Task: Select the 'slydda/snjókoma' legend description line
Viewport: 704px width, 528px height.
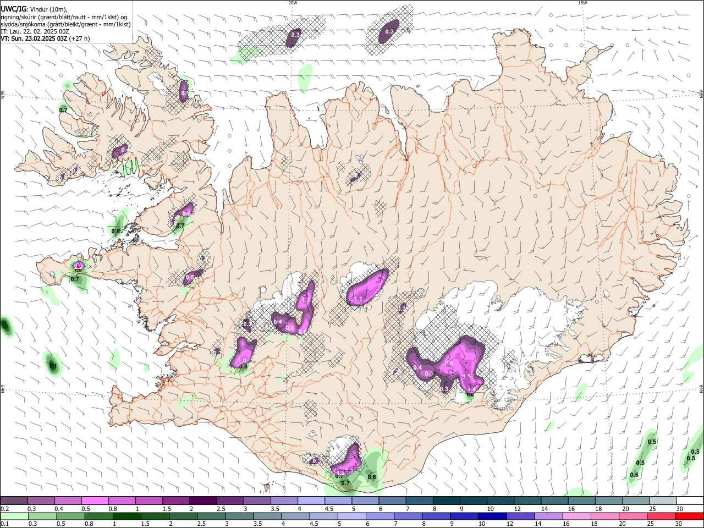Action: [x=66, y=24]
